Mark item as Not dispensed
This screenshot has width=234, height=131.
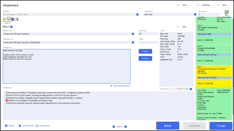43,126
